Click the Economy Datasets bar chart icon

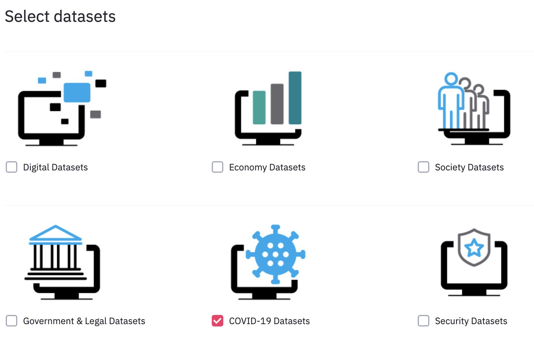coord(268,108)
